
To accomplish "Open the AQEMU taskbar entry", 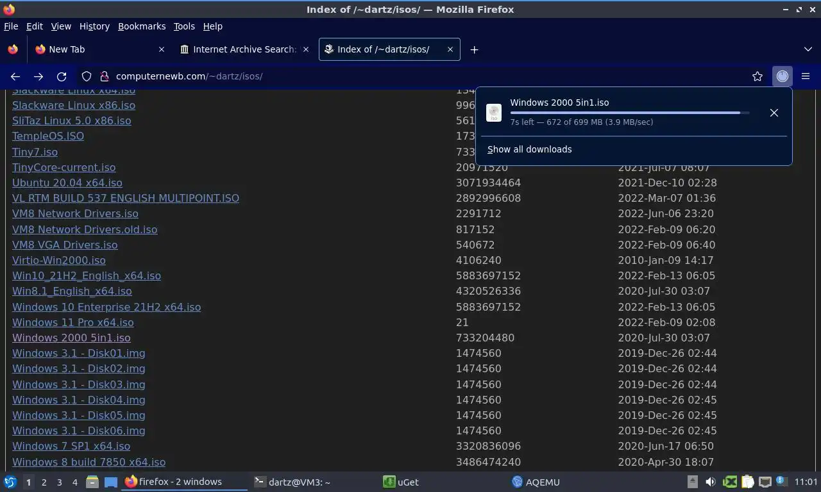I will point(571,482).
